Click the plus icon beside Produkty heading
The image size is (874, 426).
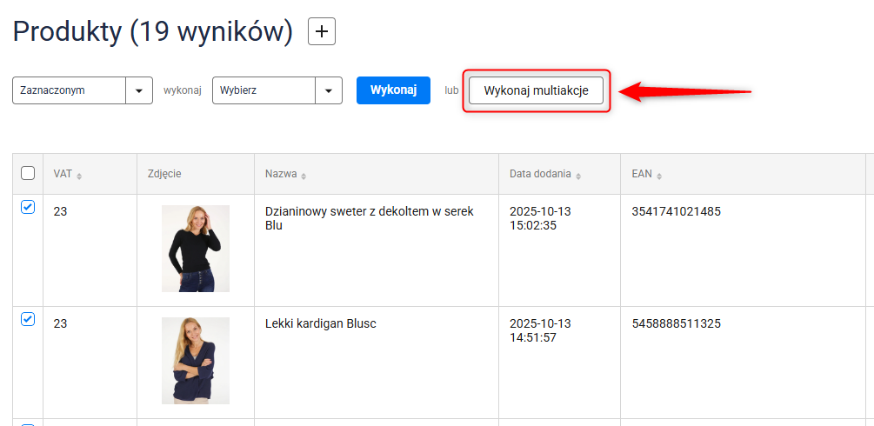(x=323, y=32)
